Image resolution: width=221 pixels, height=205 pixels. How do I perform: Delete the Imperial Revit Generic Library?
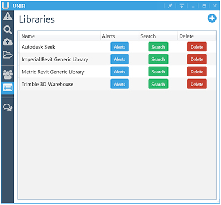tap(197, 59)
